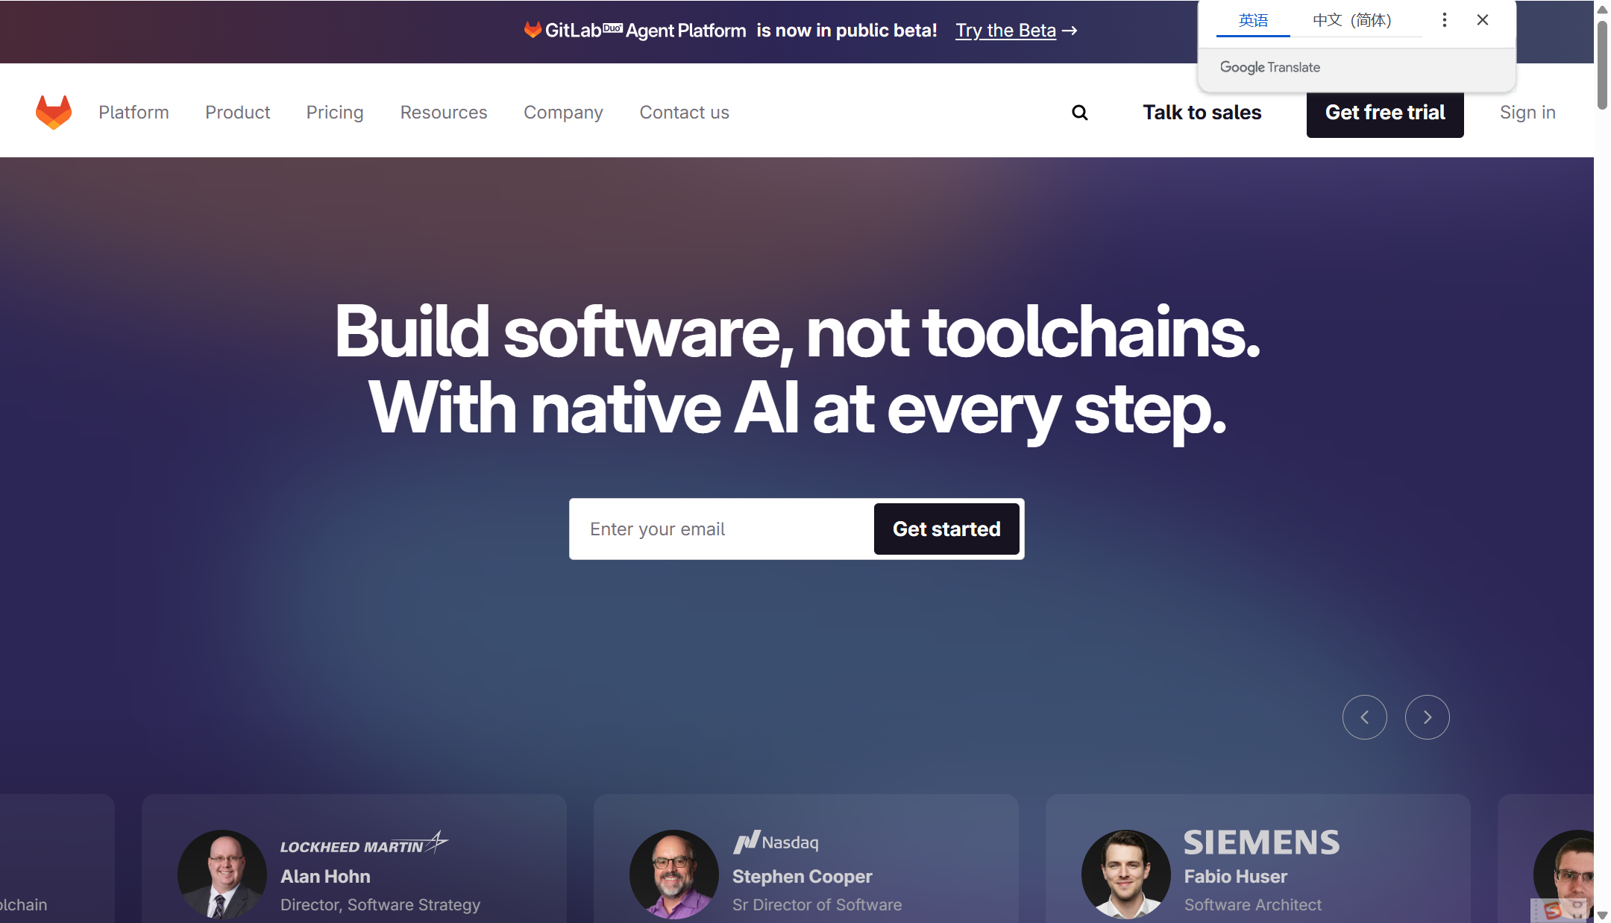Open the search magnifier icon

[1079, 113]
